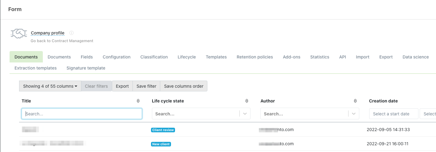The image size is (436, 152).
Task: Open the Lifecycle tab
Action: coord(186,57)
